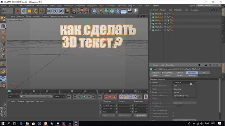The width and height of the screenshot is (225, 126).
Task: Click the X position input field
Action: (109, 105)
